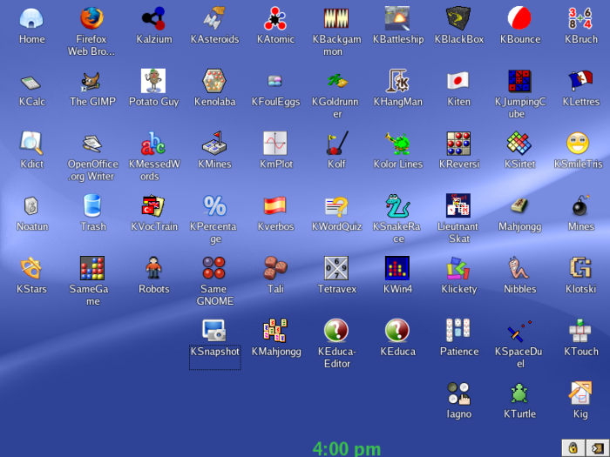Start KSnakeRace from the desktop

(x=397, y=206)
